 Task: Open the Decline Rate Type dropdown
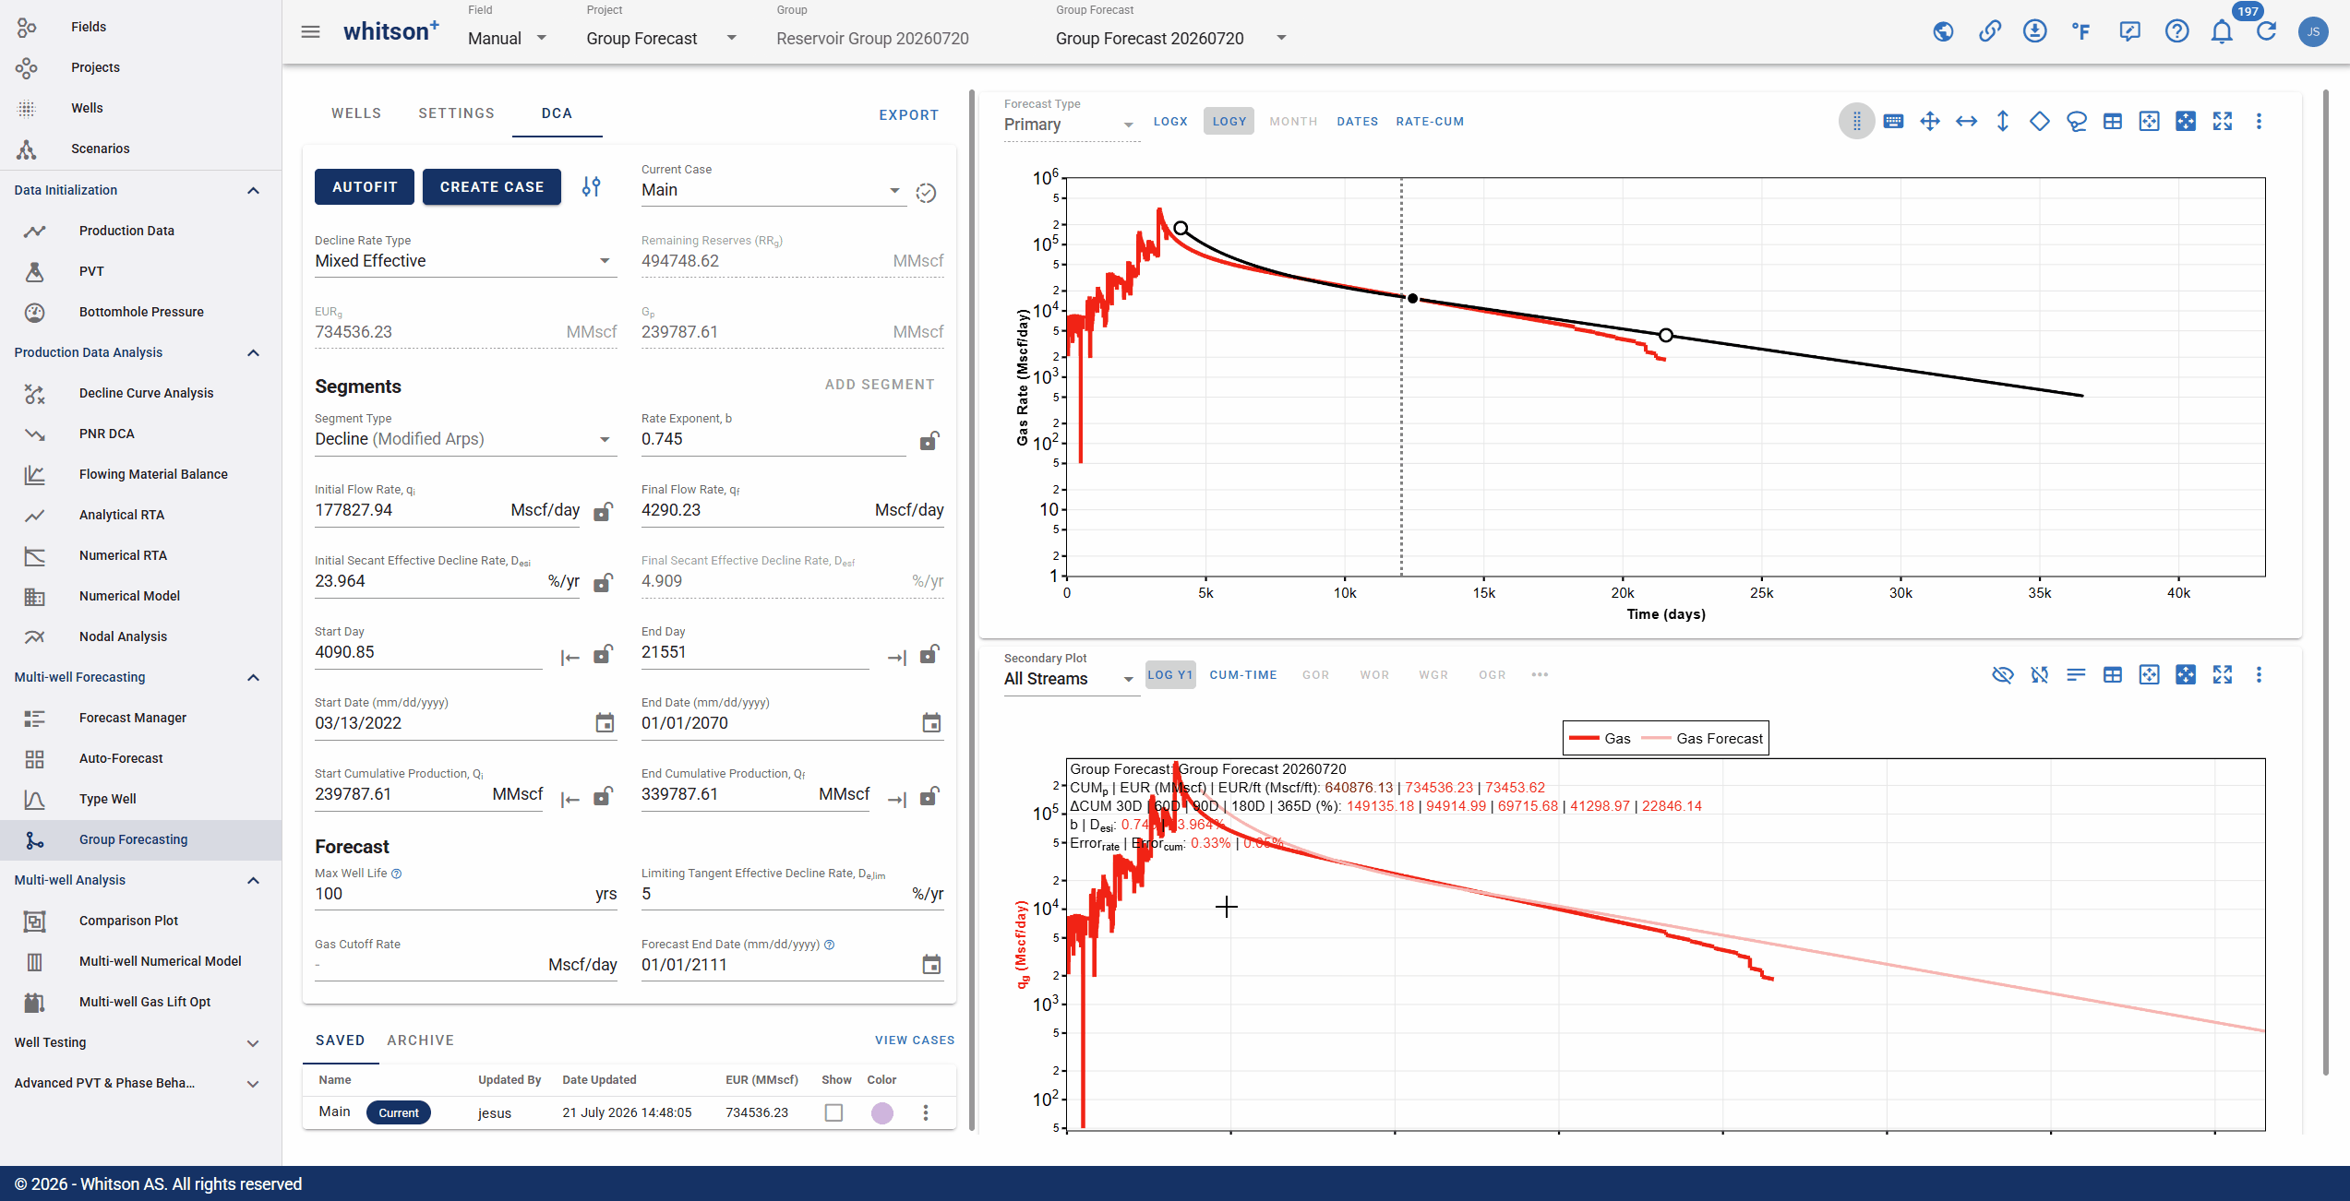coord(464,261)
